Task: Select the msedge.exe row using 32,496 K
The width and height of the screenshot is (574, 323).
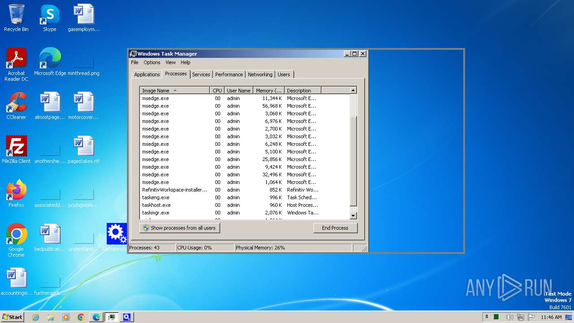Action: [x=244, y=175]
